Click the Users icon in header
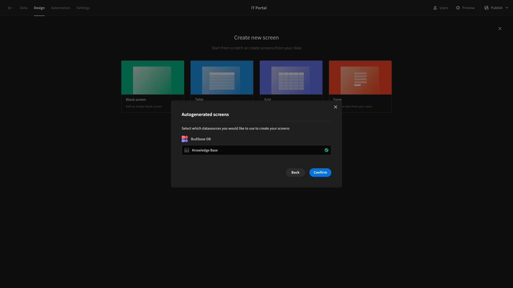The image size is (513, 288). coord(435,8)
